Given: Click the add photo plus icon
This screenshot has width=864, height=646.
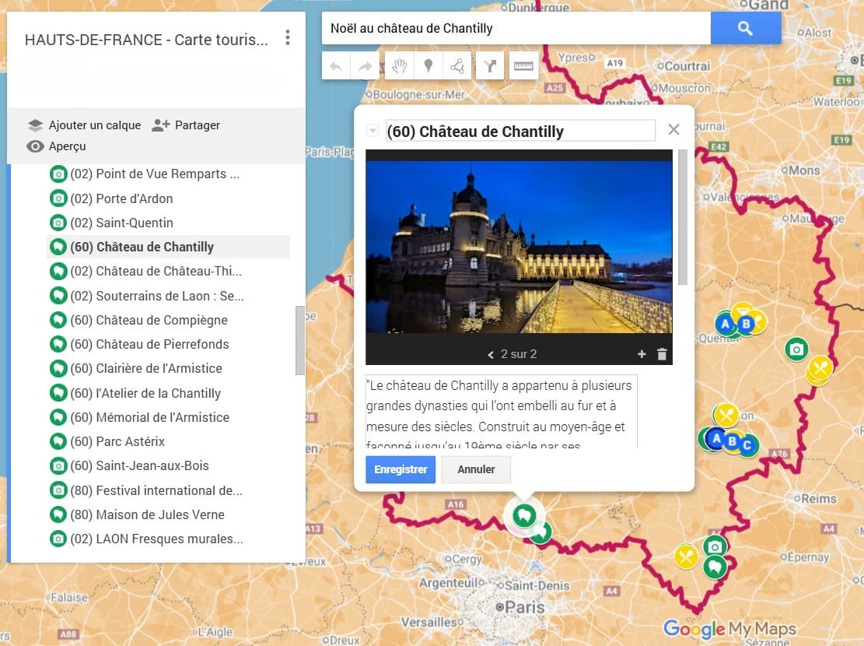Looking at the screenshot, I should pyautogui.click(x=642, y=353).
